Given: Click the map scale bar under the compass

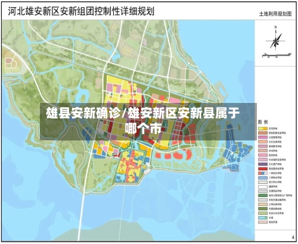Looking at the screenshot, I should pos(277,55).
